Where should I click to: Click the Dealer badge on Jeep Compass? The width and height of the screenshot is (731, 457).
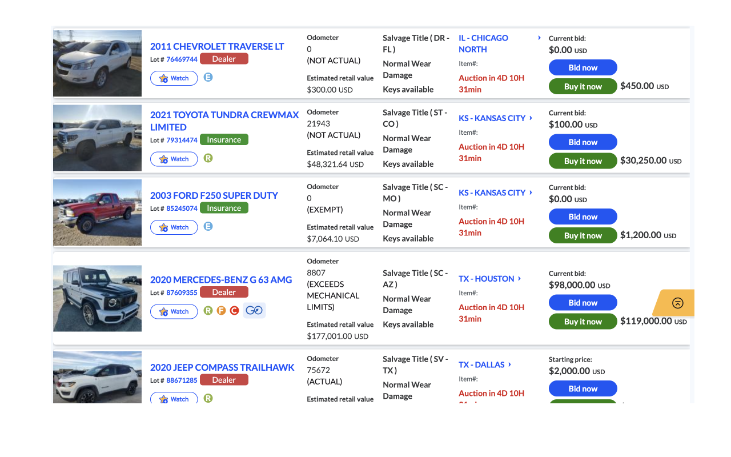coord(224,380)
